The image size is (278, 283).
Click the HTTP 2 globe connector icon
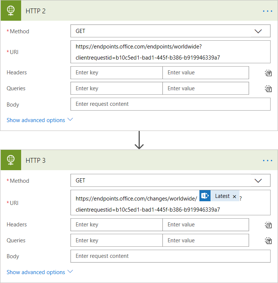[11, 11]
